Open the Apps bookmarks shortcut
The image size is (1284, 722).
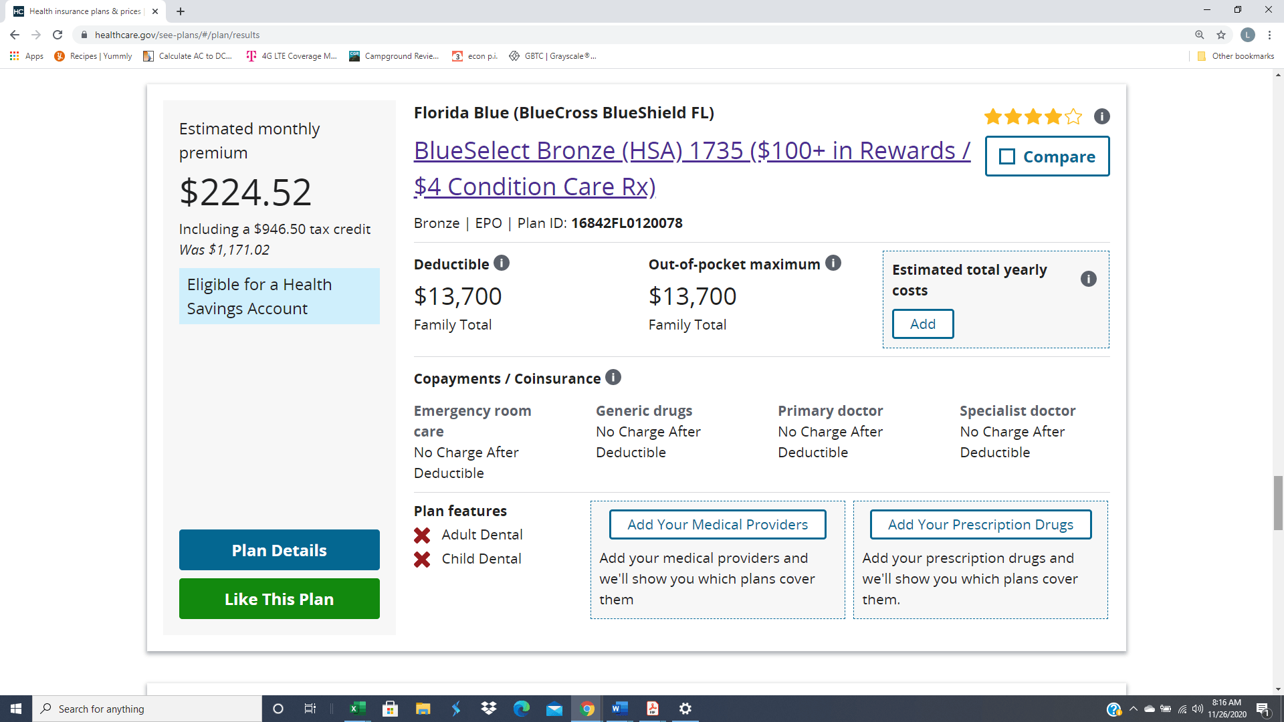pos(27,56)
